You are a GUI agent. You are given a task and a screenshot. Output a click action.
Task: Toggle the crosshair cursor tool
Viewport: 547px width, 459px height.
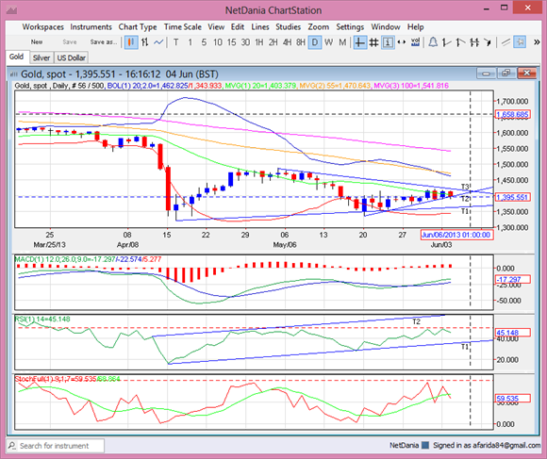359,42
